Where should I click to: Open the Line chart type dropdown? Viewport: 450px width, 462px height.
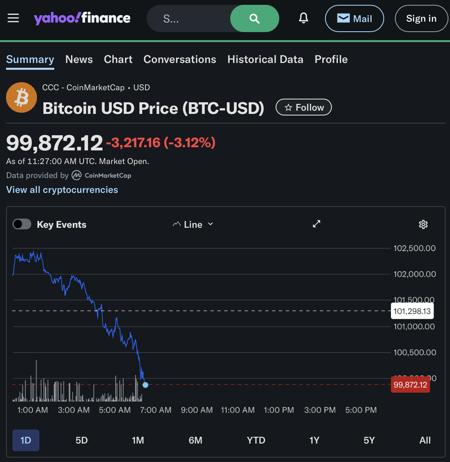(193, 225)
